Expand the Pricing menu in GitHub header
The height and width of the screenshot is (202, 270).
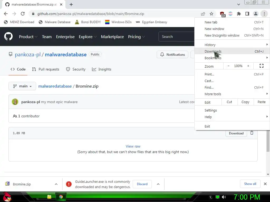[x=136, y=37]
